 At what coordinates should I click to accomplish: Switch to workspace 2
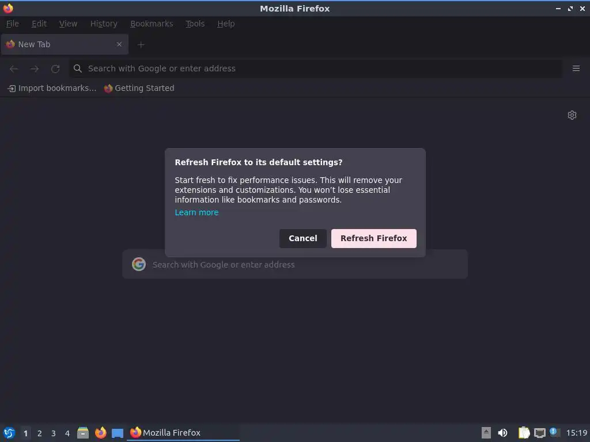point(40,433)
